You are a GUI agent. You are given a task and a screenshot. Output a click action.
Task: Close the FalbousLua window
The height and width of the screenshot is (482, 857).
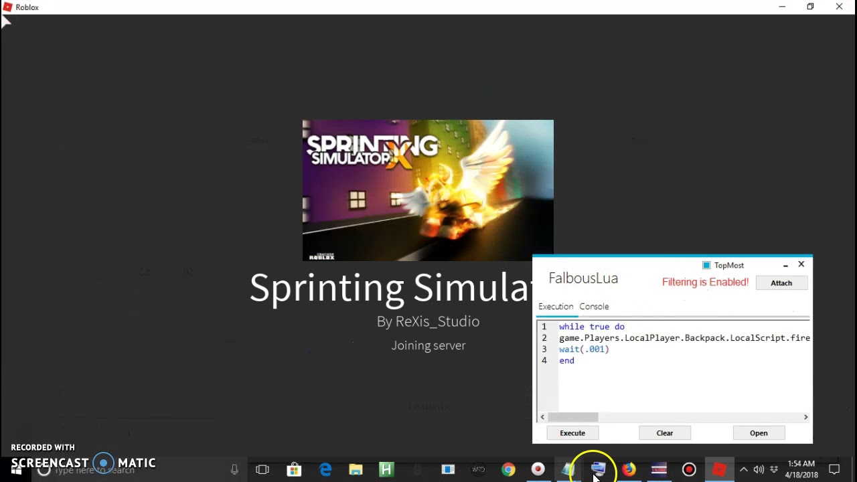tap(801, 264)
